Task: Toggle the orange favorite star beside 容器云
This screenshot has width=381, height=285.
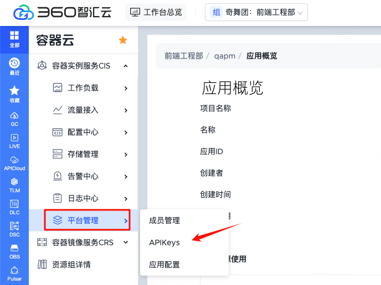Action: [123, 40]
